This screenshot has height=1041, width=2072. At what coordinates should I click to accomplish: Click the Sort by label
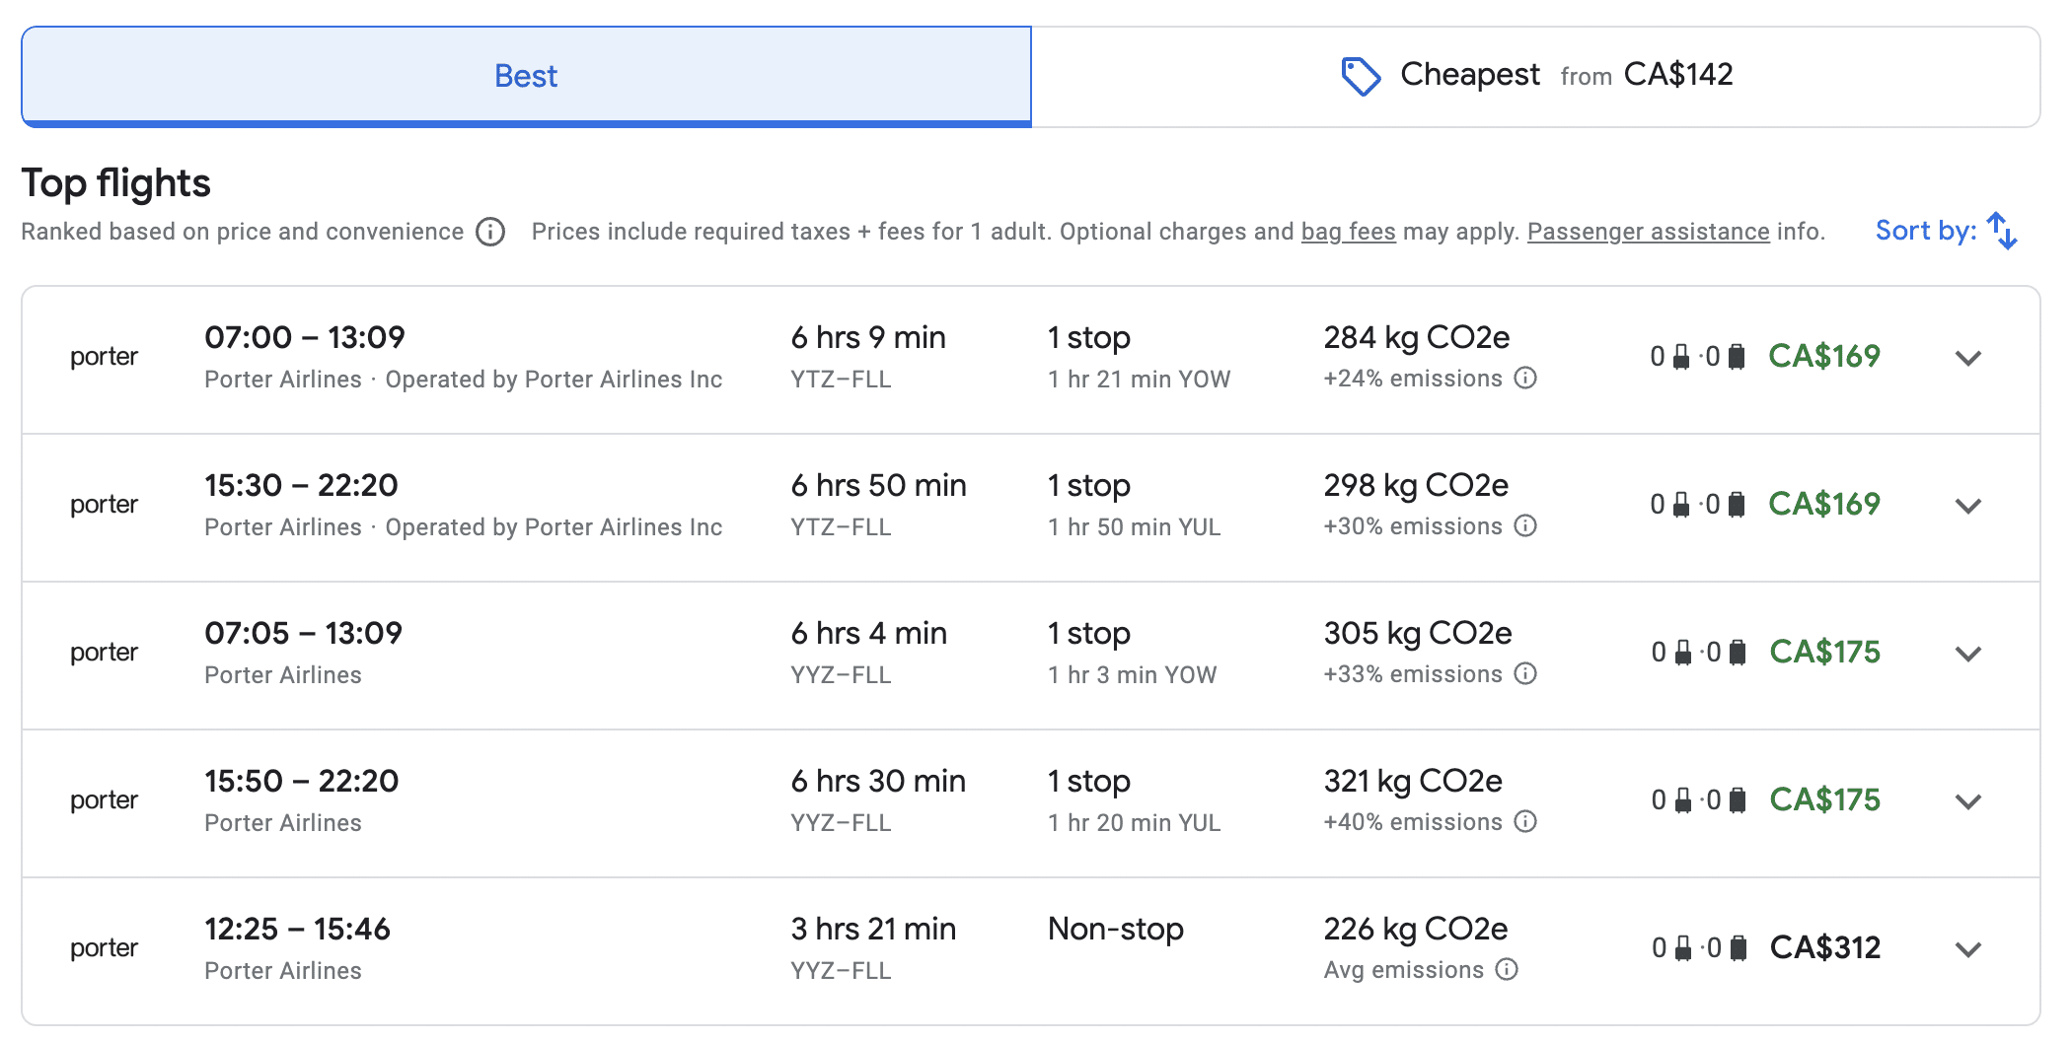(1925, 231)
